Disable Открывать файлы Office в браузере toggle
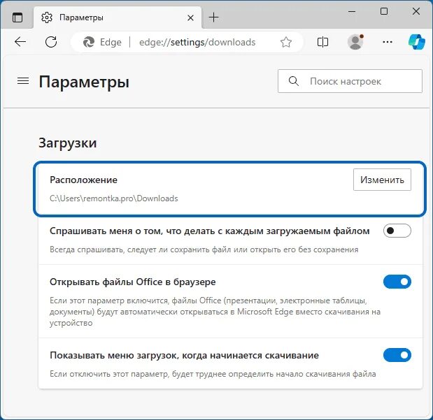433x420 pixels. pos(397,282)
